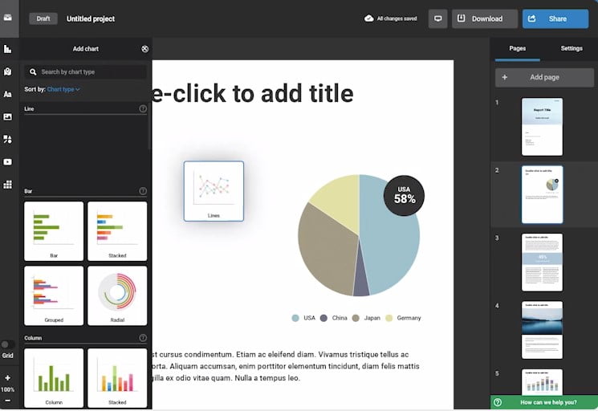This screenshot has height=411, width=598.
Task: Click the dragged Lines chart card
Action: coord(214,191)
